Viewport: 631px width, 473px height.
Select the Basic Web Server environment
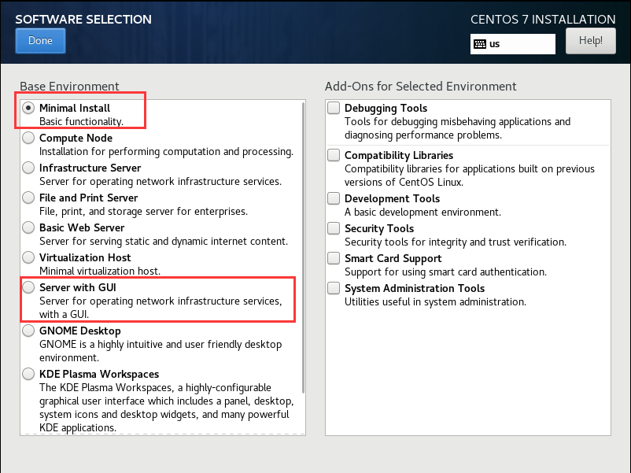click(28, 228)
